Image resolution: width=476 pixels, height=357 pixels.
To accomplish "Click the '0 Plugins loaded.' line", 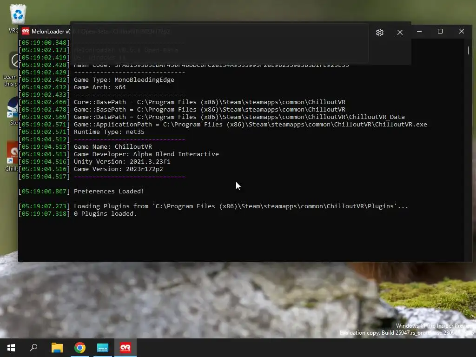I will pyautogui.click(x=105, y=214).
